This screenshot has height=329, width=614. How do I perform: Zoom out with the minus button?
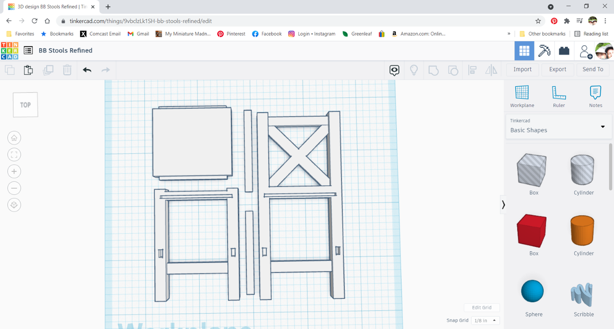coord(14,188)
